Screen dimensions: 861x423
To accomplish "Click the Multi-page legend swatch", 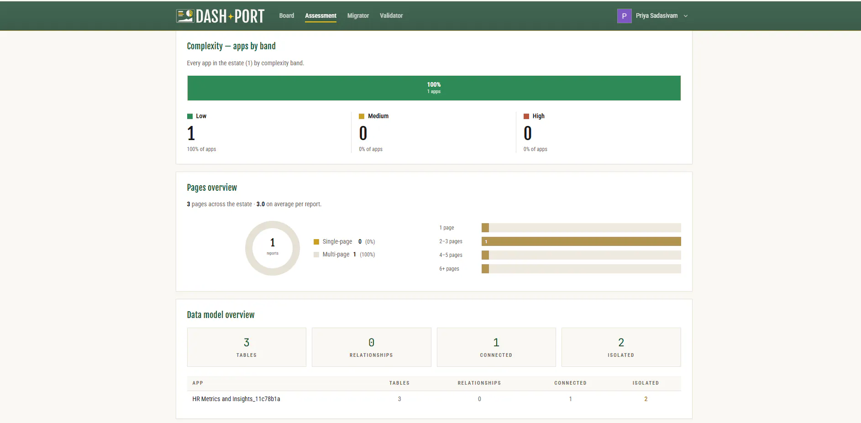I will click(316, 255).
